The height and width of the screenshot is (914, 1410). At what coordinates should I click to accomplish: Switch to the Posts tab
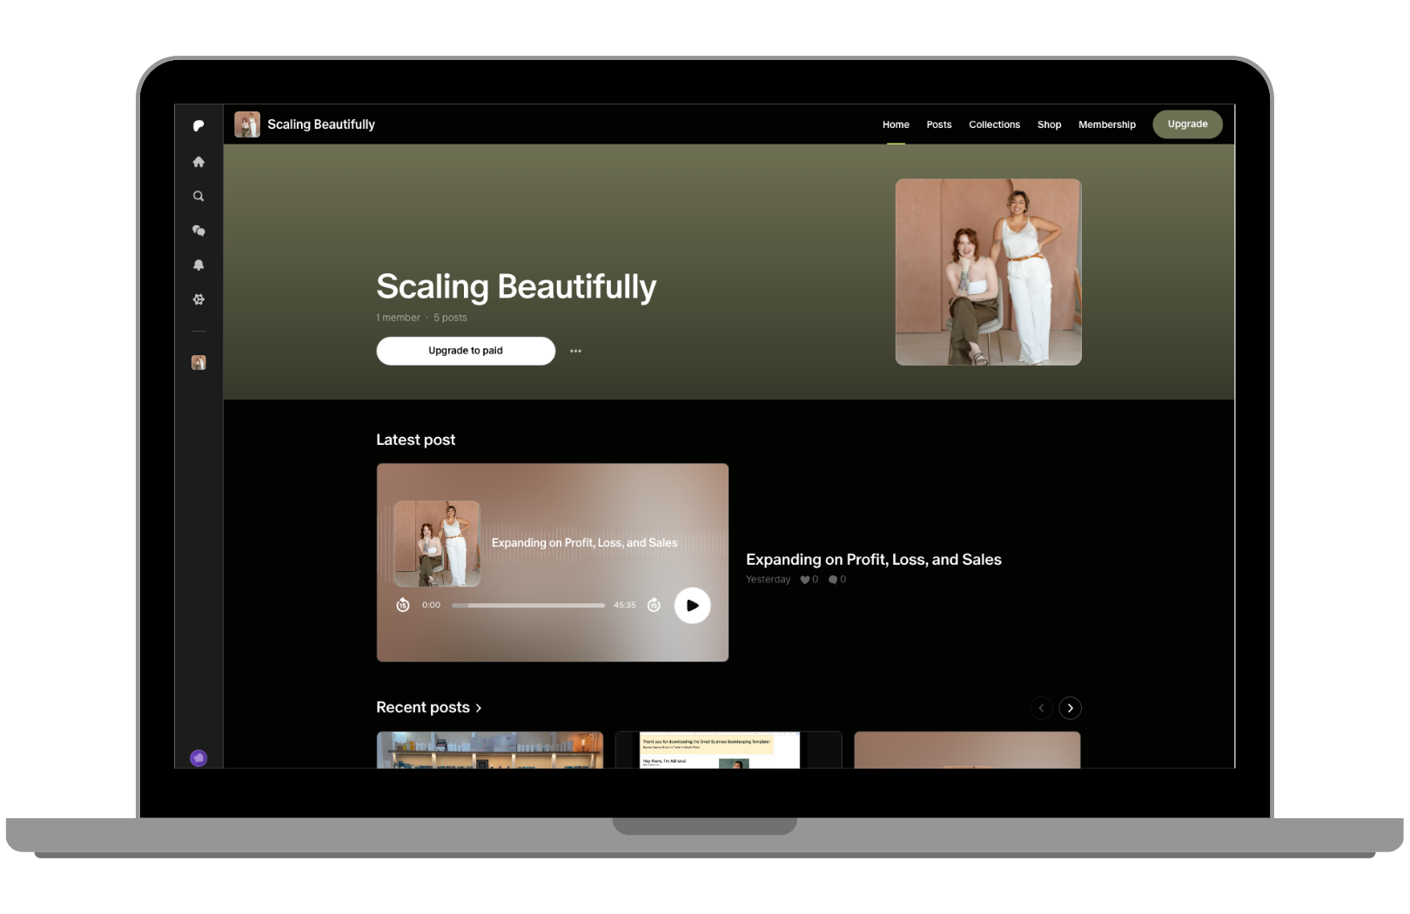pyautogui.click(x=939, y=124)
